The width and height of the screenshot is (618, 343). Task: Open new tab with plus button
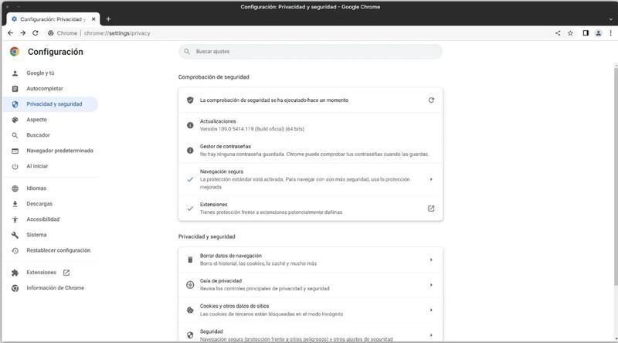[x=108, y=19]
